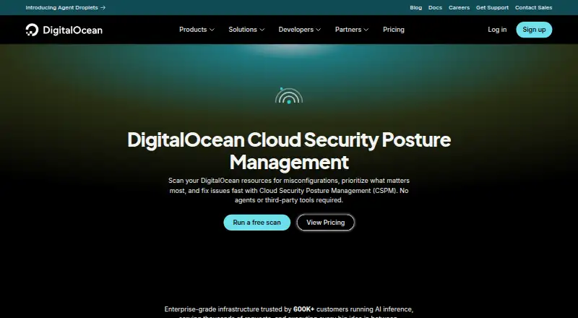This screenshot has width=578, height=318.
Task: Open the Introducing Agent Droplets announcement link
Action: [x=66, y=7]
